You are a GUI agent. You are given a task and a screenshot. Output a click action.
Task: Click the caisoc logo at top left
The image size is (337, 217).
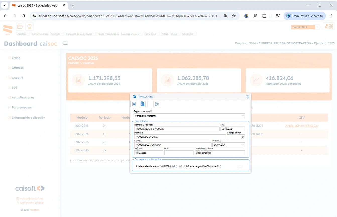[8, 30]
